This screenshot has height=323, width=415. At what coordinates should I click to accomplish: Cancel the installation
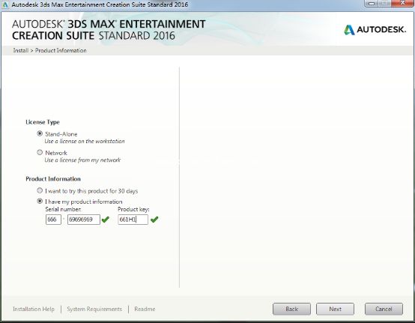[384, 309]
